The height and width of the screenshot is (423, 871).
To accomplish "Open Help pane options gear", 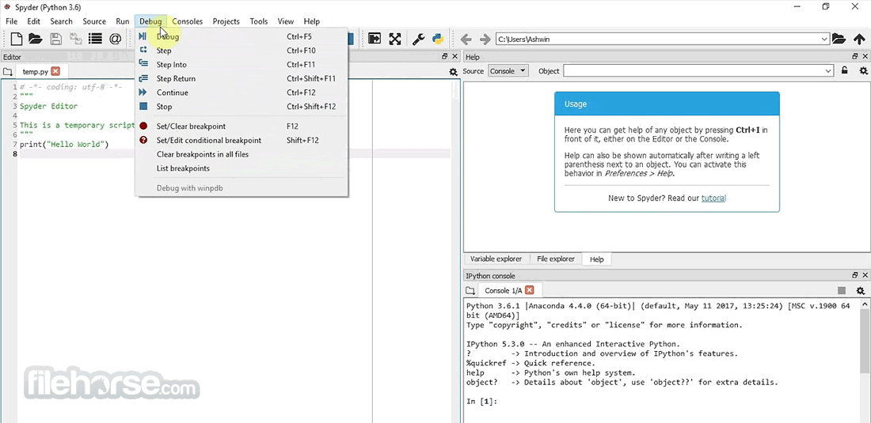I will [x=863, y=71].
